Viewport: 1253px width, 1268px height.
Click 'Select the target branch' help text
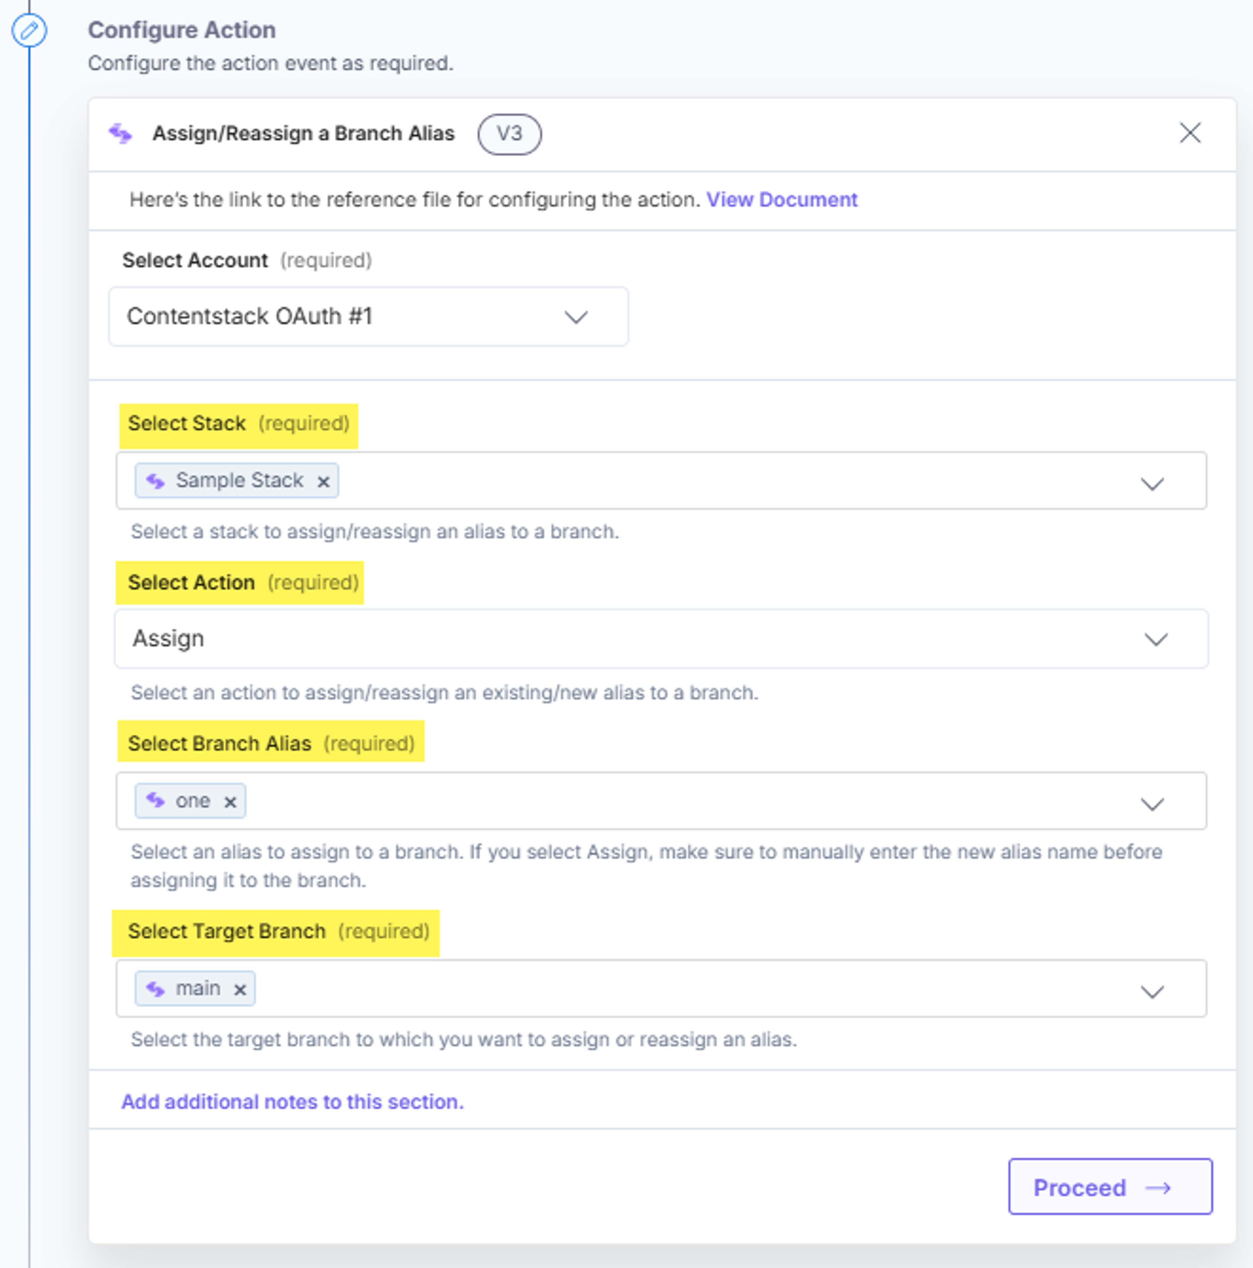click(x=464, y=1040)
